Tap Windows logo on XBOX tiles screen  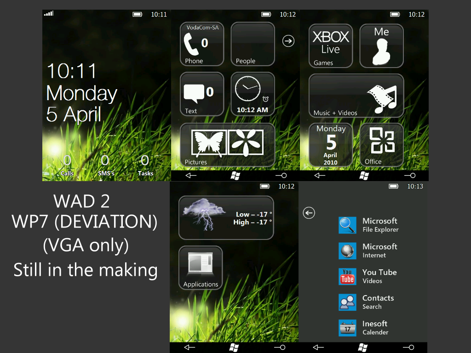click(x=364, y=176)
